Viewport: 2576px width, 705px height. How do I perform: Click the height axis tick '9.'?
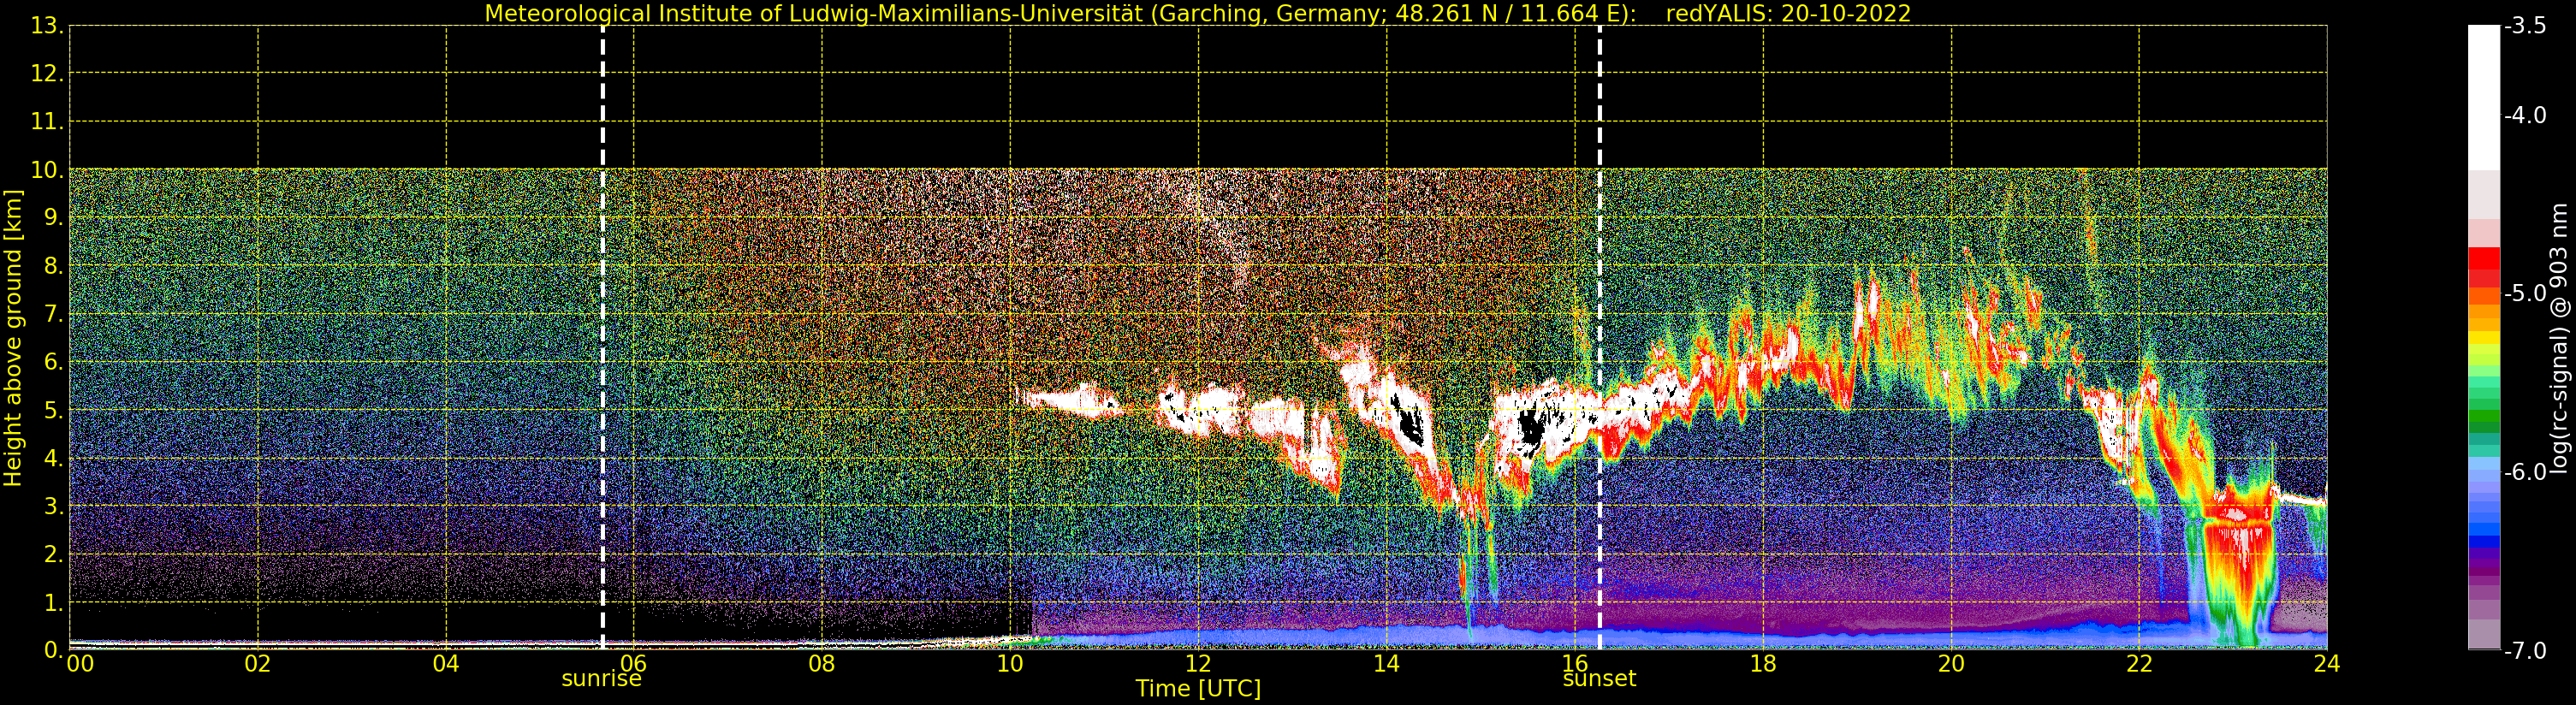pos(53,218)
